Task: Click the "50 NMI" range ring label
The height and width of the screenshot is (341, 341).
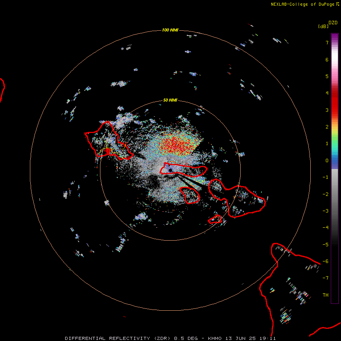Action: coord(170,100)
